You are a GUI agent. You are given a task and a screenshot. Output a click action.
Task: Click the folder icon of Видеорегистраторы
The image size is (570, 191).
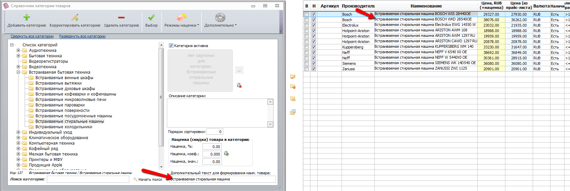pos(25,61)
